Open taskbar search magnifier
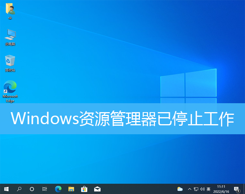The width and height of the screenshot is (245, 194). coord(19,189)
